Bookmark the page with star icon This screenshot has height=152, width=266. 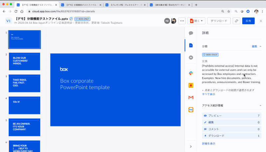pos(229,11)
